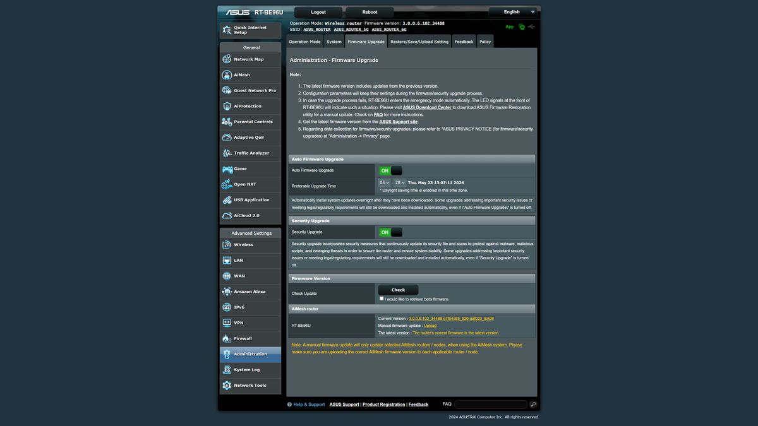Click the Amazon Alexa icon
Image resolution: width=758 pixels, height=426 pixels.
[x=227, y=292]
